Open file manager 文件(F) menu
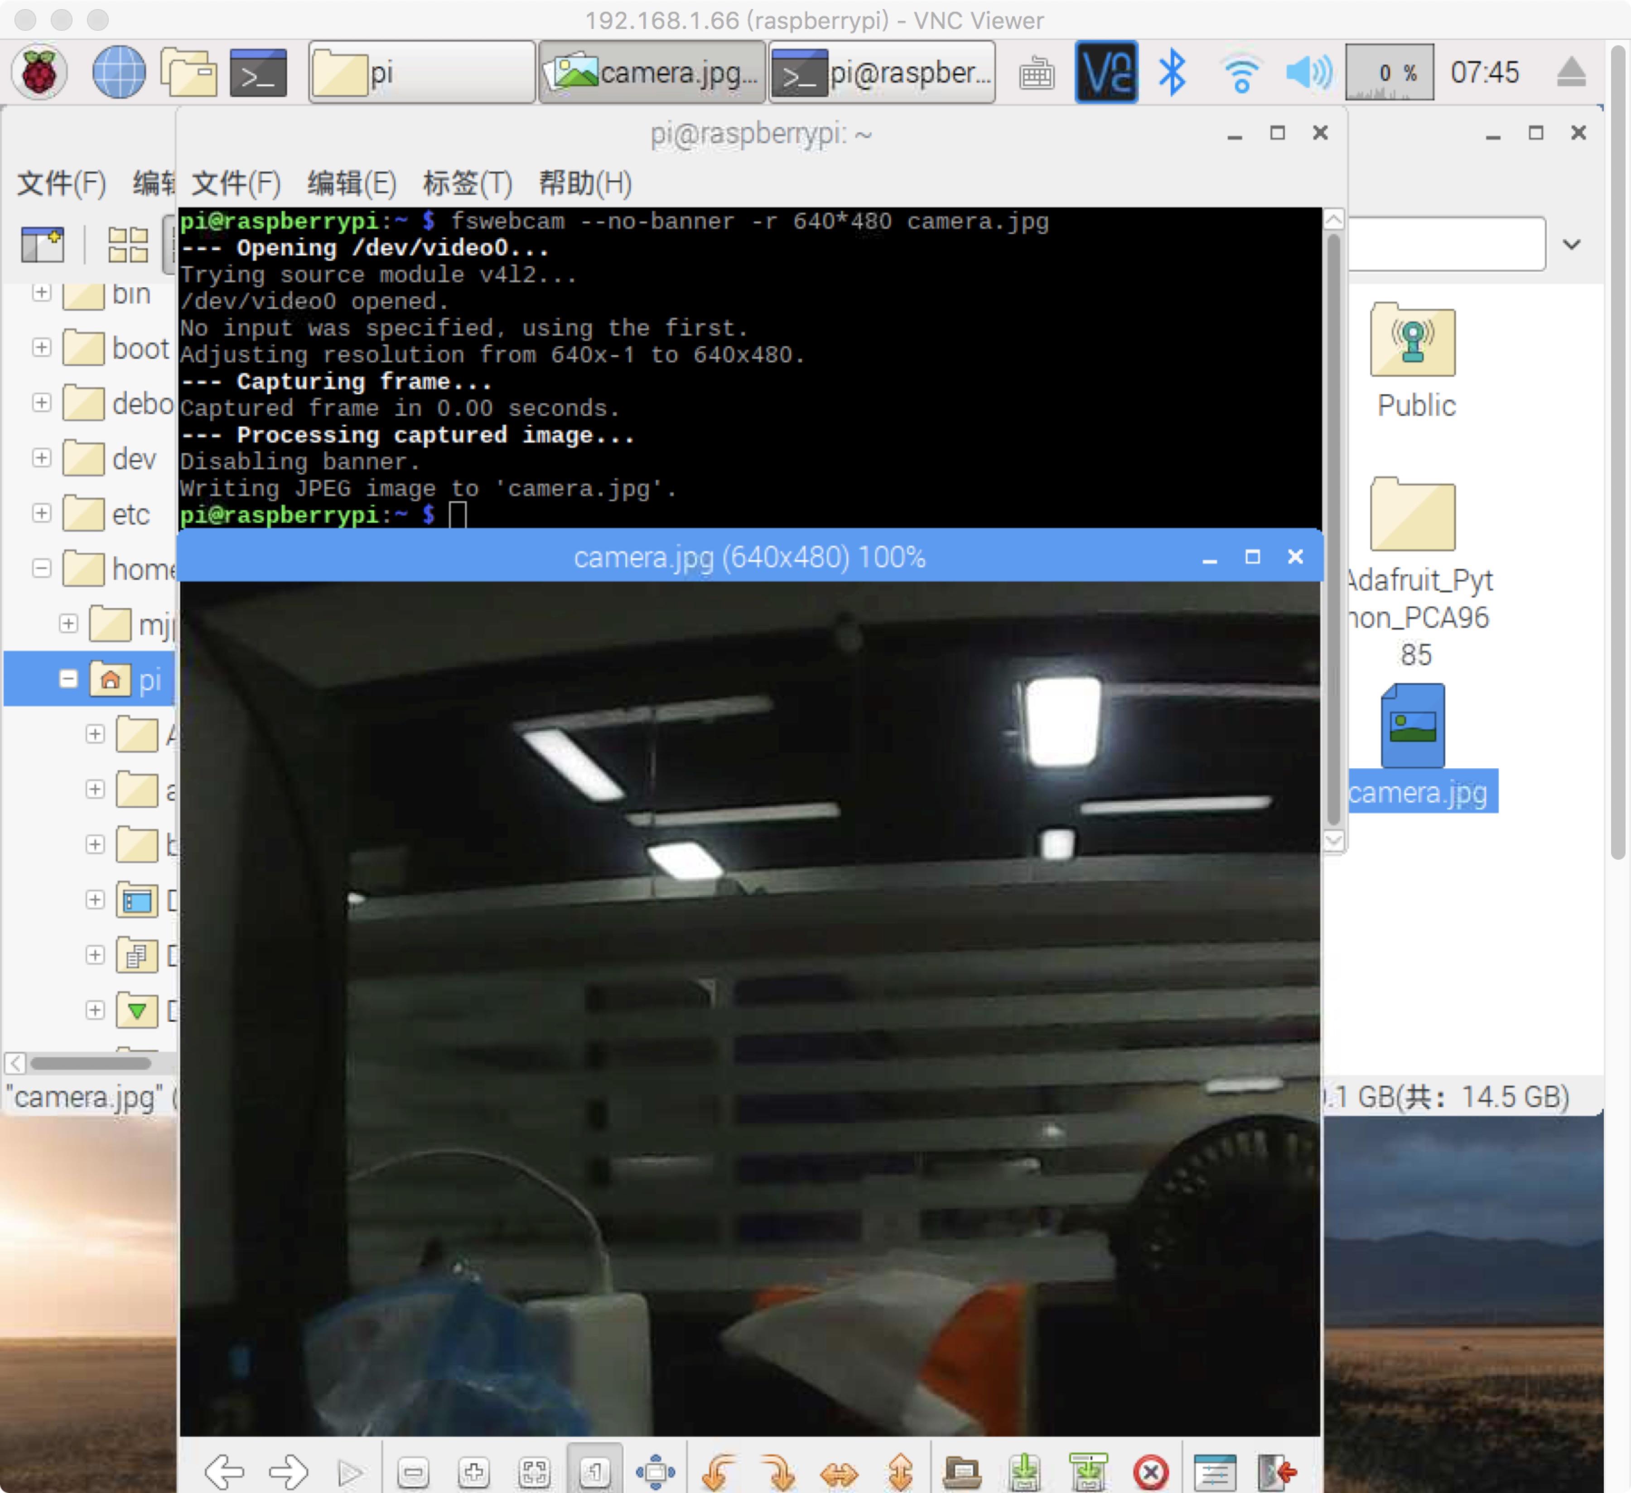The width and height of the screenshot is (1631, 1493). pyautogui.click(x=62, y=183)
